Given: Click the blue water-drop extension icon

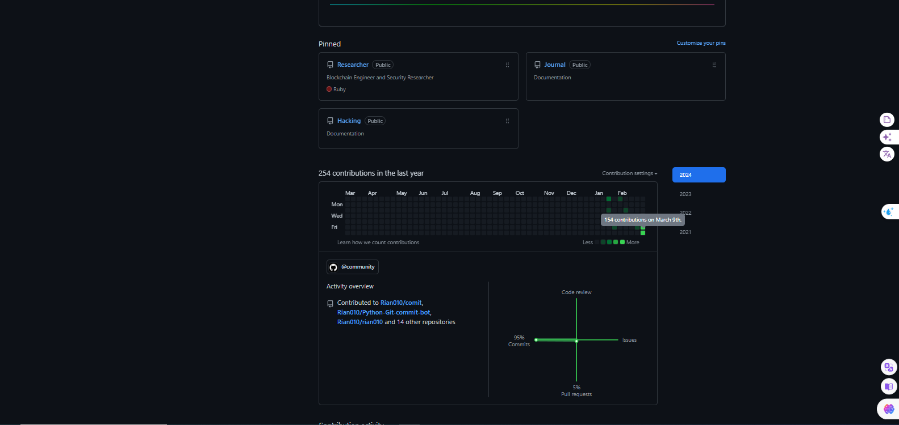Looking at the screenshot, I should pos(889,211).
